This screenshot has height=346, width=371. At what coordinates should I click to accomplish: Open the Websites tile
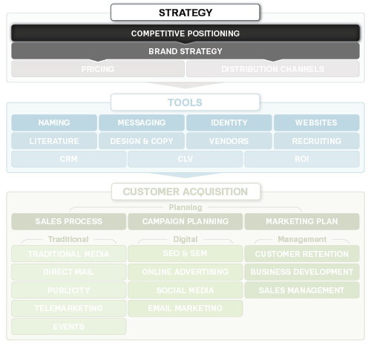(x=316, y=123)
